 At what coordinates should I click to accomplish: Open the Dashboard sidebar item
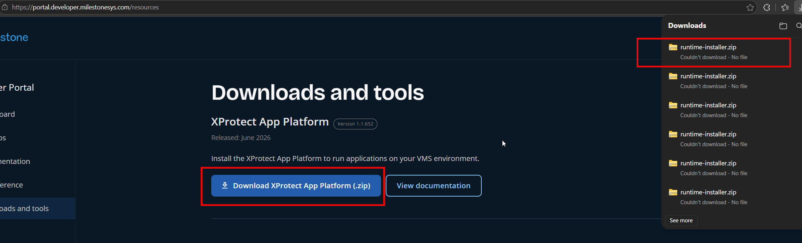[x=7, y=114]
